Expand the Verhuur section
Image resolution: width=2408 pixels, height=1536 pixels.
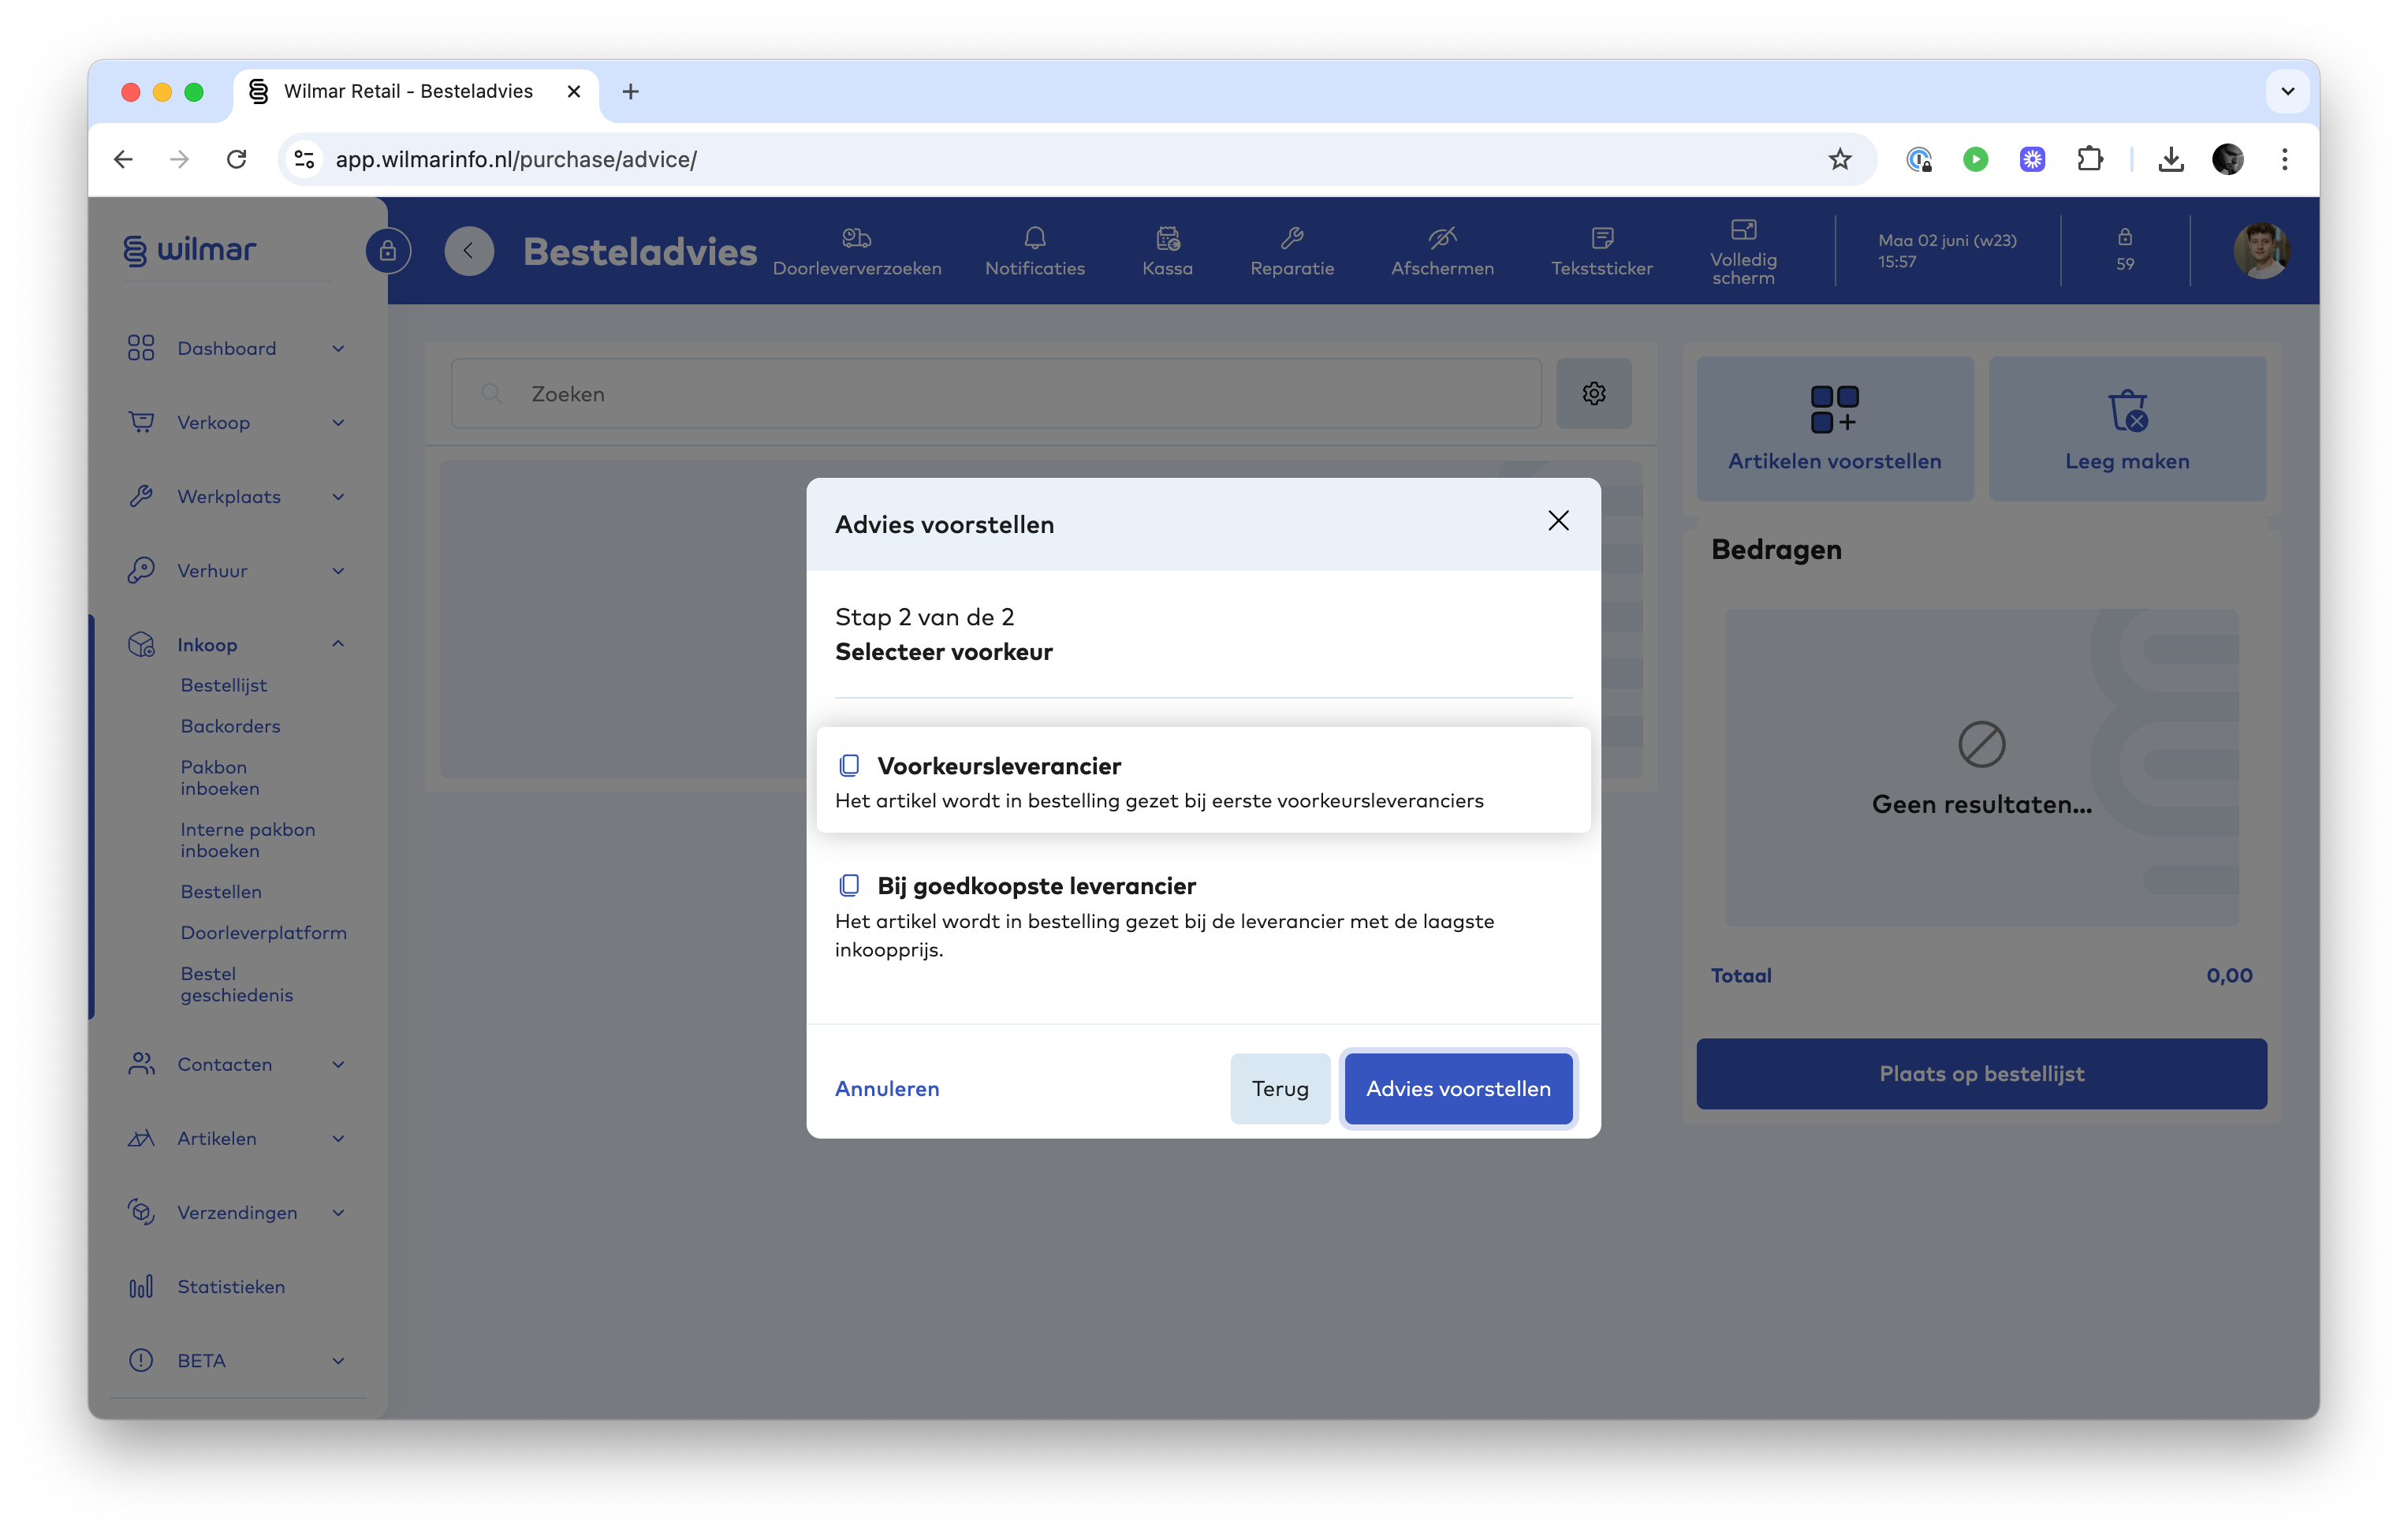pyautogui.click(x=236, y=570)
